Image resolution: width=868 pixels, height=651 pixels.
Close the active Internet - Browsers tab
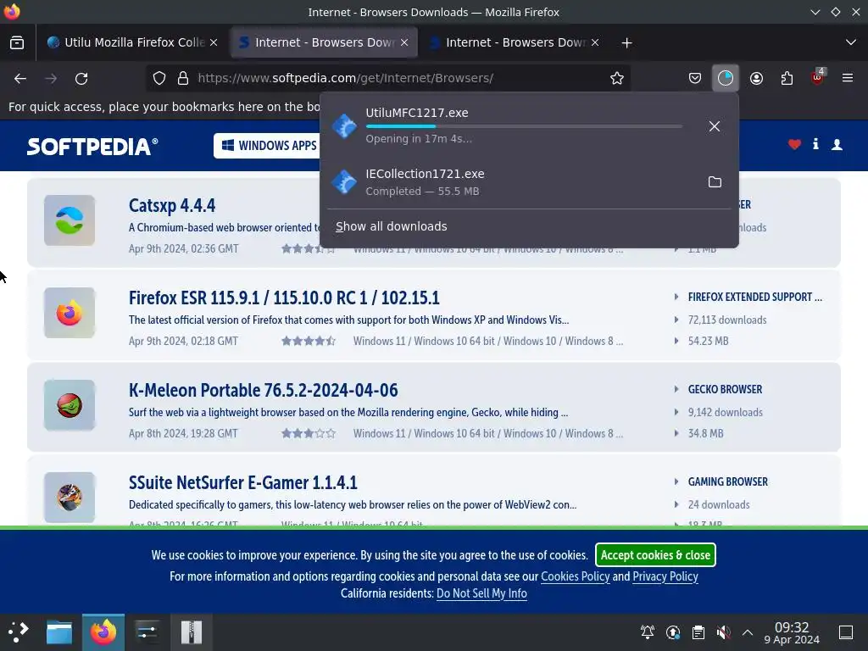tap(404, 42)
